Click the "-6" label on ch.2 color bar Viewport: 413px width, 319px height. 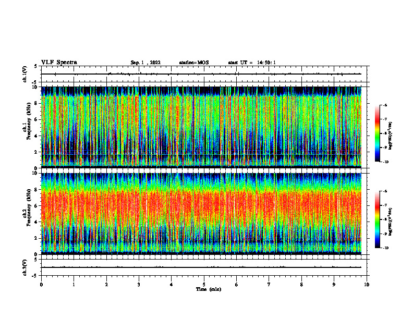385,191
